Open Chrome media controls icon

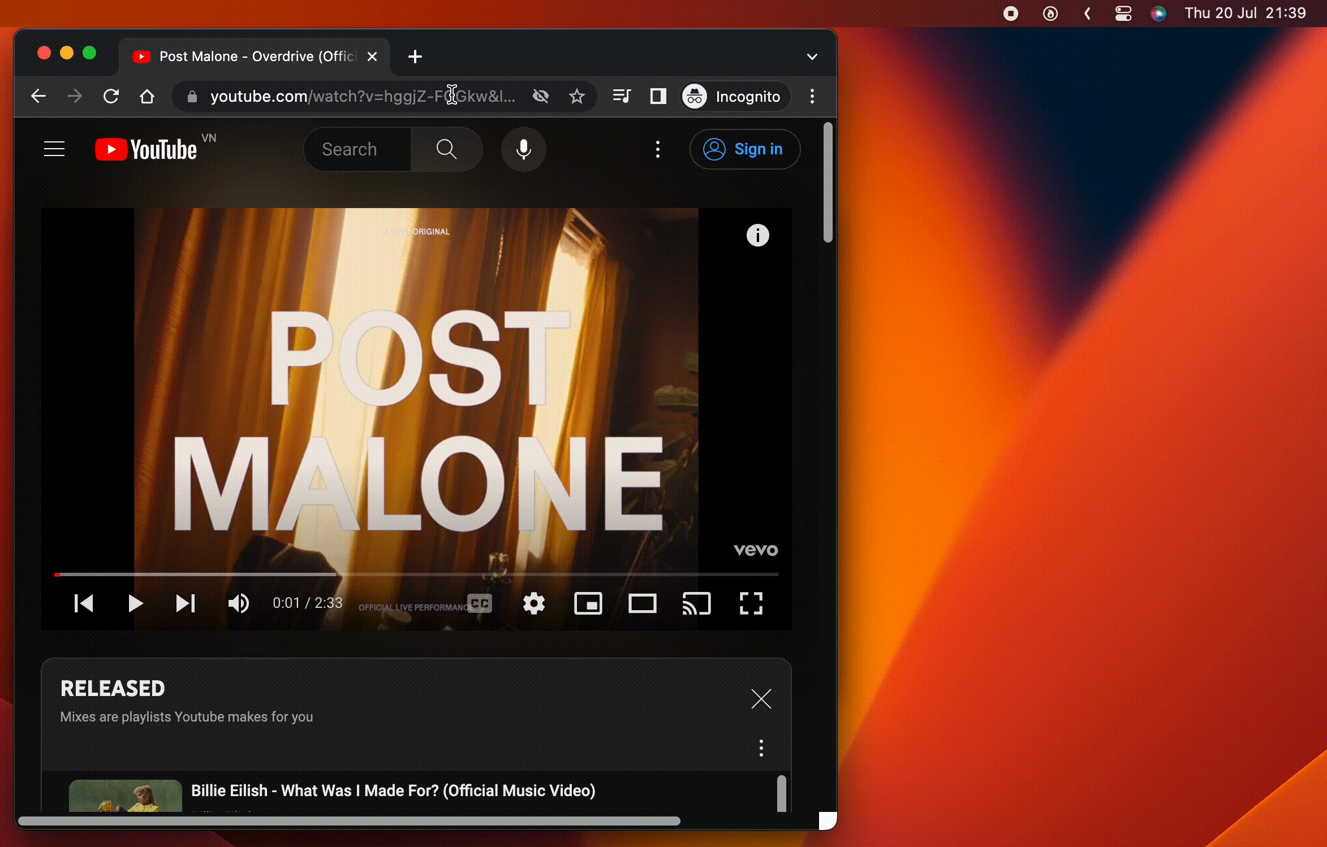[622, 97]
